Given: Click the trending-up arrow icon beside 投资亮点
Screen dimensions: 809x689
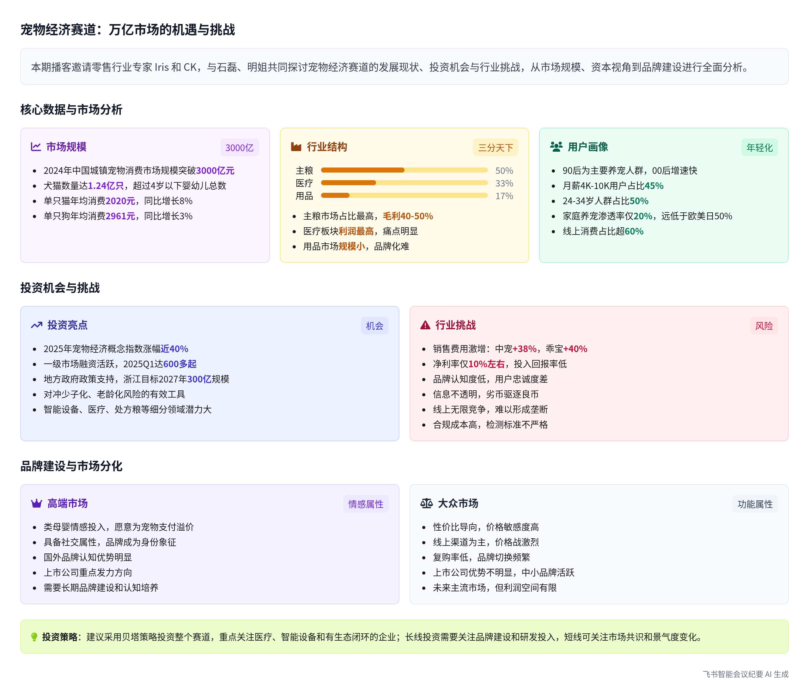Looking at the screenshot, I should pos(37,325).
